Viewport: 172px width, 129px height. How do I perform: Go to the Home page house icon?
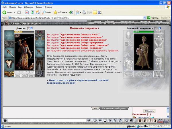38,12
